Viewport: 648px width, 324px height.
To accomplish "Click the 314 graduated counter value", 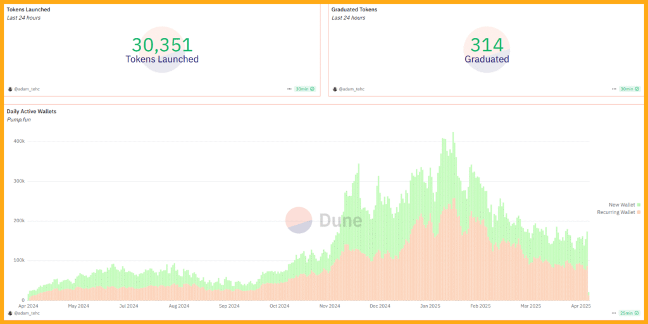I will coord(487,45).
